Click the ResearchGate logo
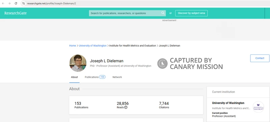This screenshot has width=270, height=122. [16, 13]
